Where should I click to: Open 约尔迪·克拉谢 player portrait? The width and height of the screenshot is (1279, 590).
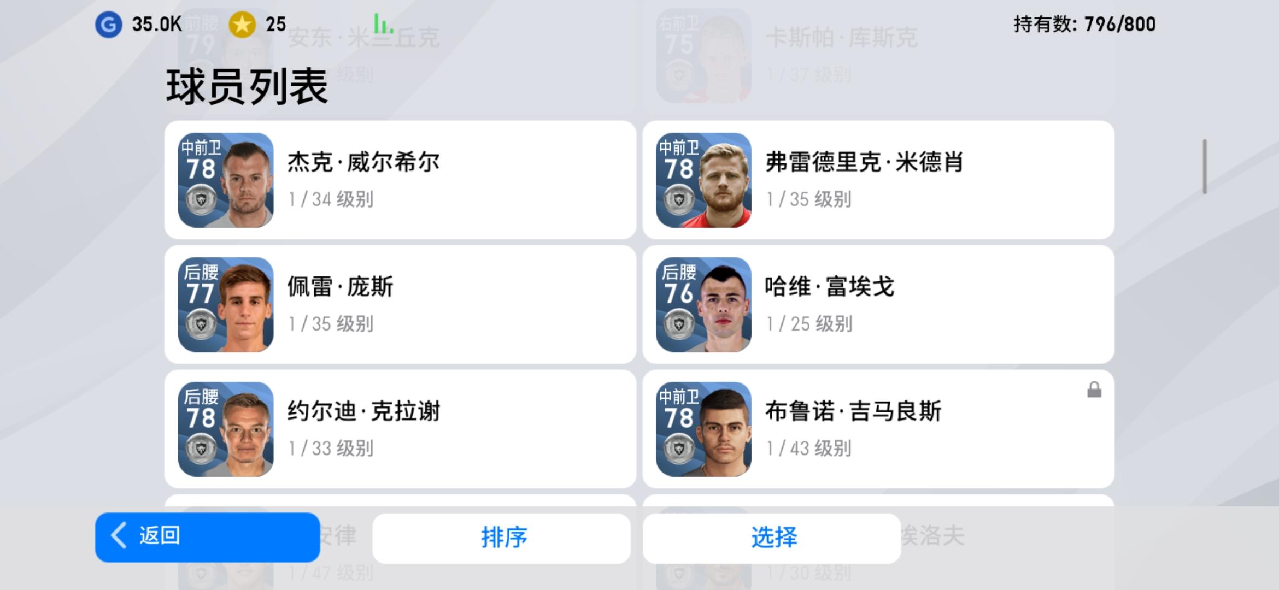[x=226, y=429]
